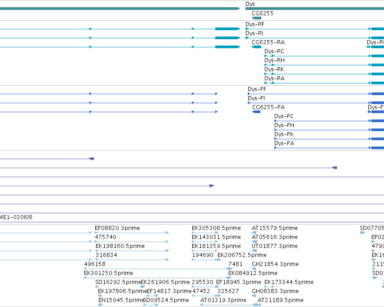Click the Dys-PK protein label
This screenshot has height=307, width=384.
(x=284, y=134)
